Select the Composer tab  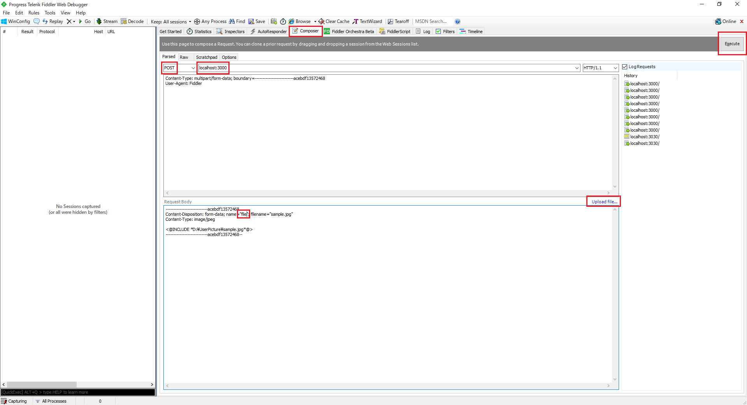tap(306, 31)
